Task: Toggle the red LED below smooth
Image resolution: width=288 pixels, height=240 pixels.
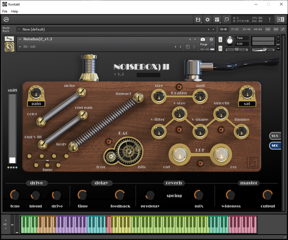Action: (221, 130)
